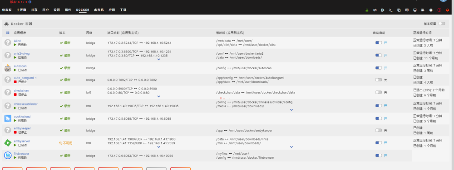This screenshot has height=170, width=454.
Task: Click the auto_bangumi-1 container icon
Action: [8, 80]
